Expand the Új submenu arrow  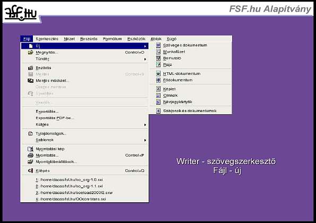145,46
